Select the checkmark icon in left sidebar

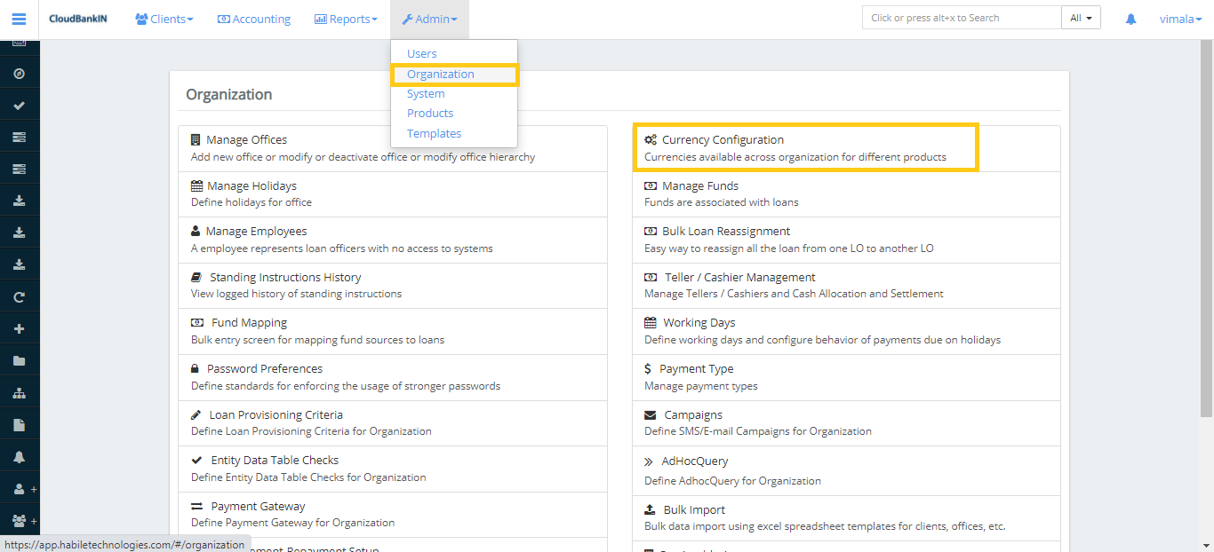19,106
